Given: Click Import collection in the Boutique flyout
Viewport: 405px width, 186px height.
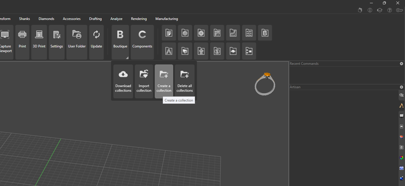Looking at the screenshot, I should point(144,81).
